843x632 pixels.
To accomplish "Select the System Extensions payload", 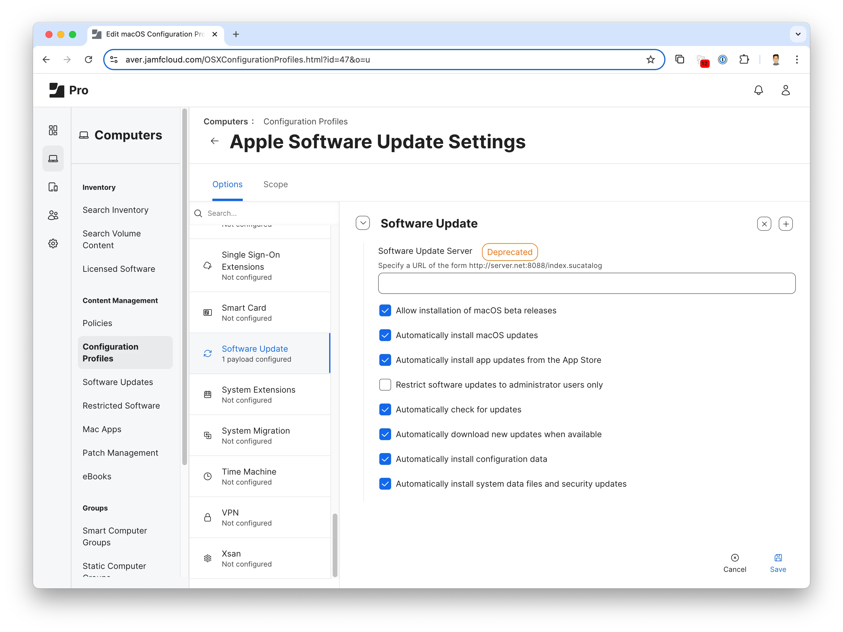I will click(260, 394).
